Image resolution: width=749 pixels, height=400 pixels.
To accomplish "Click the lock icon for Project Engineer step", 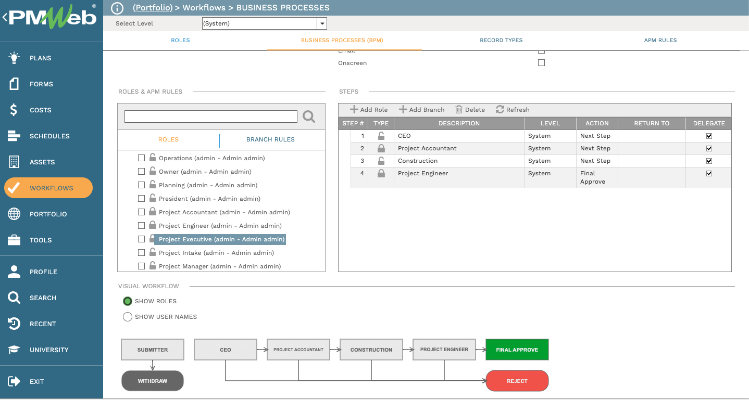I will pyautogui.click(x=381, y=173).
